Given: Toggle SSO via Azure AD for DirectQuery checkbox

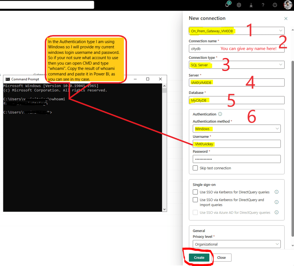Looking at the screenshot, I should click(x=195, y=212).
